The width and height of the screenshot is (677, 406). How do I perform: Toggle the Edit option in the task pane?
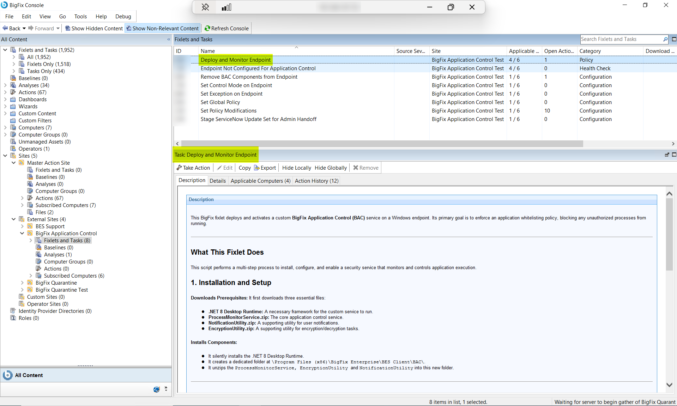(225, 168)
